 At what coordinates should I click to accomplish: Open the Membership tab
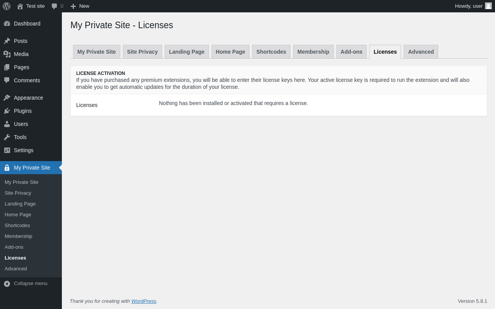(x=313, y=52)
